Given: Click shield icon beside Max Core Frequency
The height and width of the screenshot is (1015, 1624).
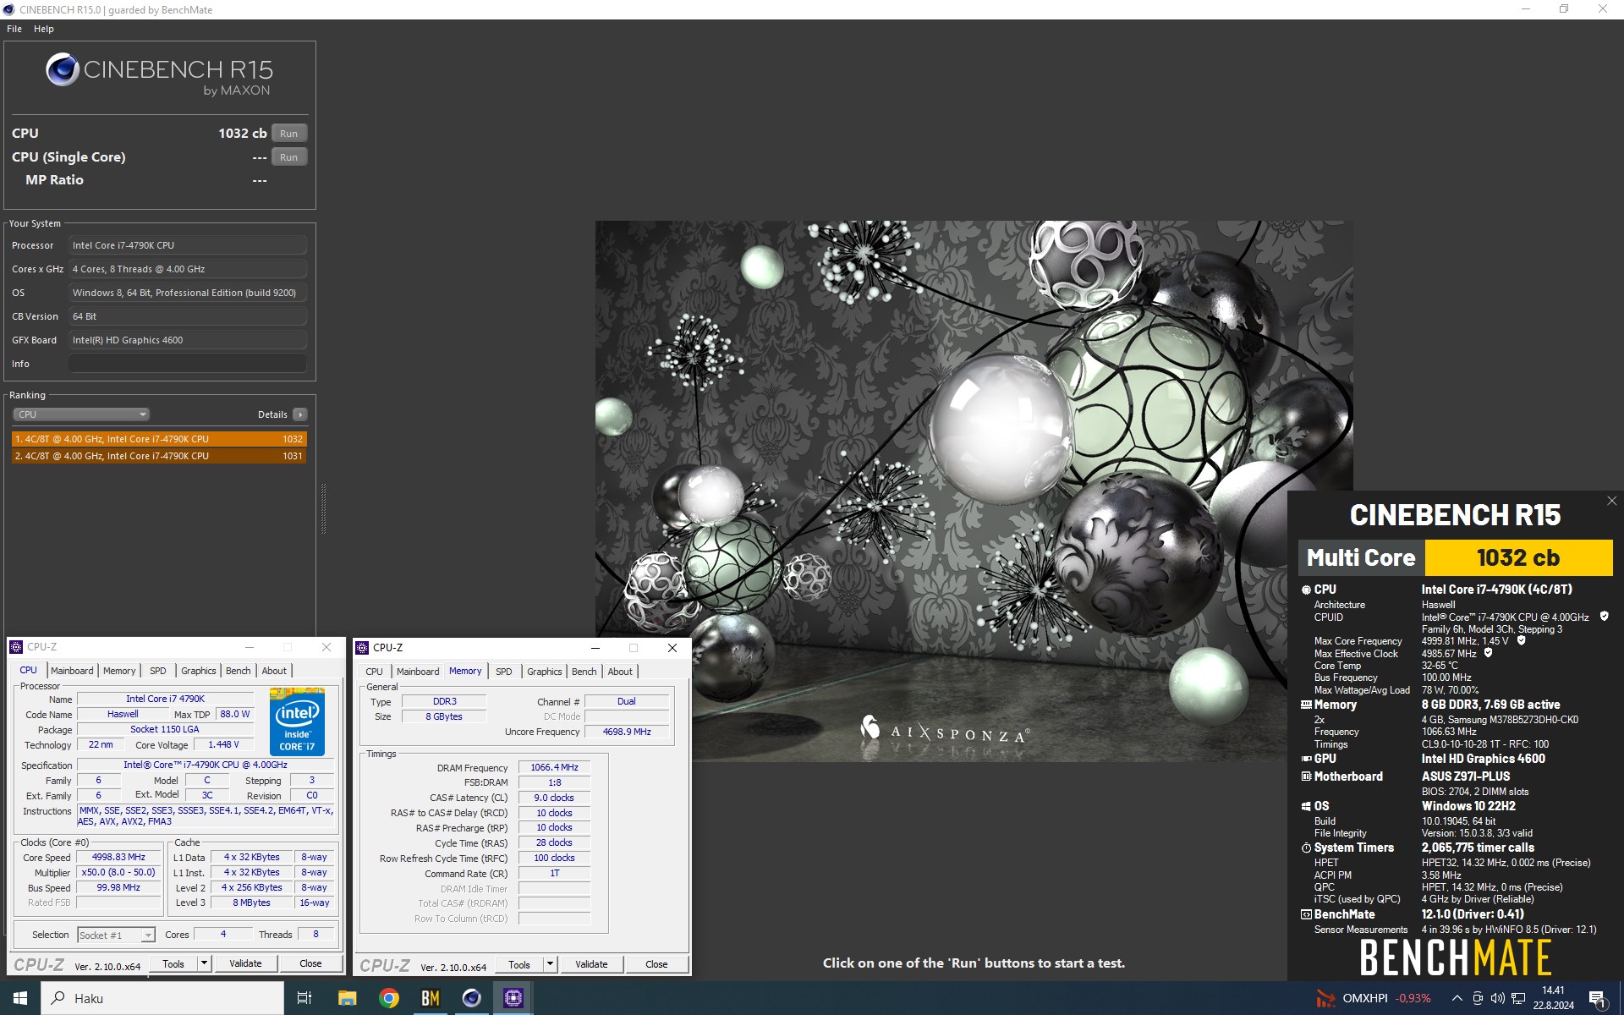Looking at the screenshot, I should pyautogui.click(x=1521, y=640).
